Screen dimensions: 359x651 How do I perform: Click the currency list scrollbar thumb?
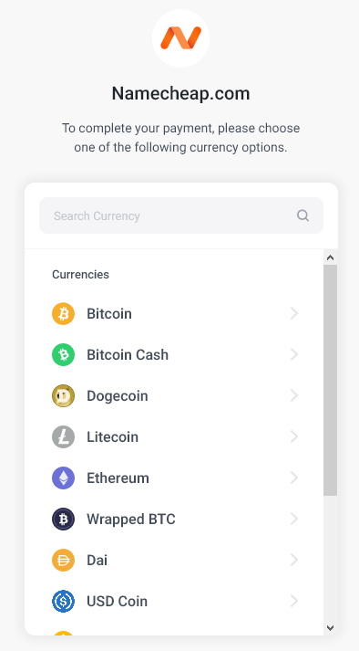(x=331, y=380)
